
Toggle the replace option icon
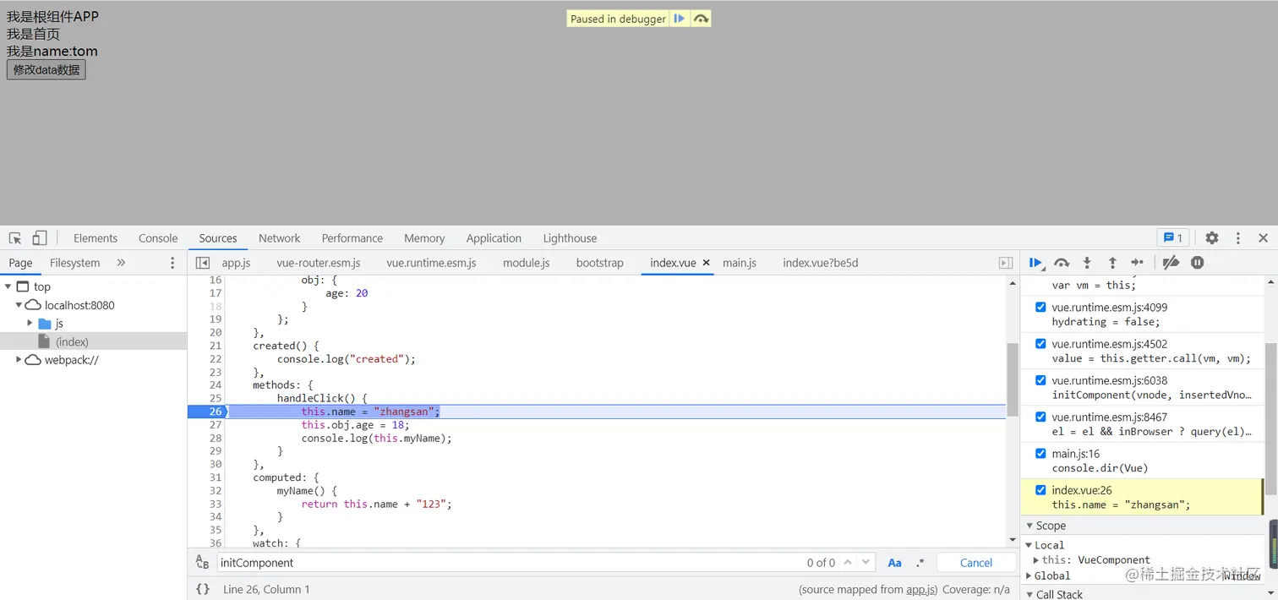(202, 563)
